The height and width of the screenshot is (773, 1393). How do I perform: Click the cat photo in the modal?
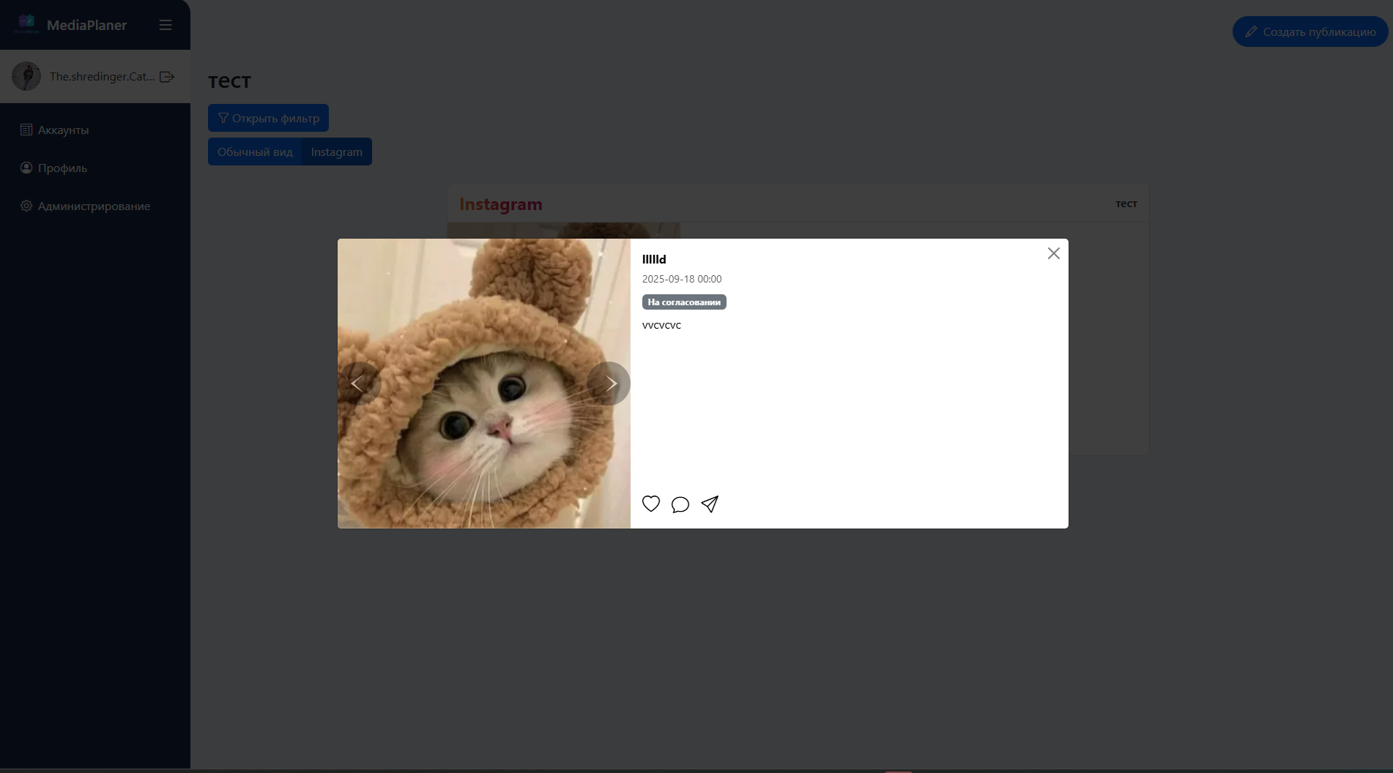click(484, 384)
